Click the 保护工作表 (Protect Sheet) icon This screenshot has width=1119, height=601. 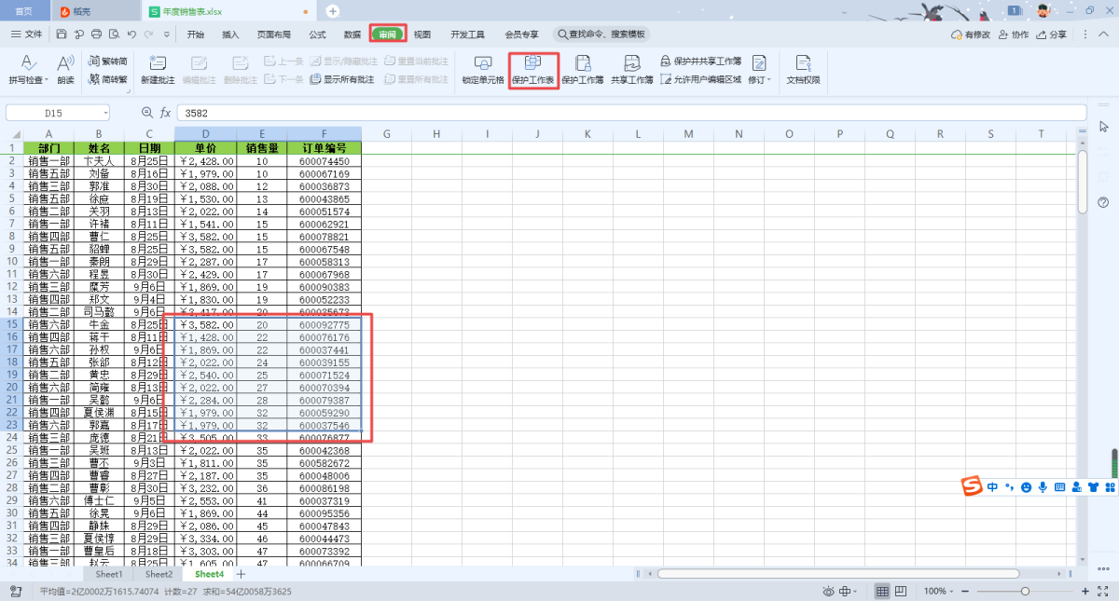click(532, 68)
